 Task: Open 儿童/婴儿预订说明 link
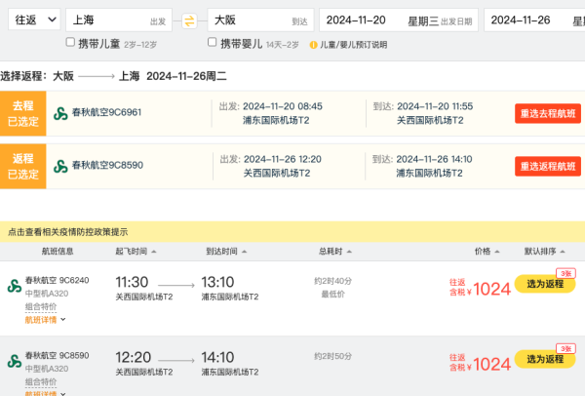click(353, 45)
